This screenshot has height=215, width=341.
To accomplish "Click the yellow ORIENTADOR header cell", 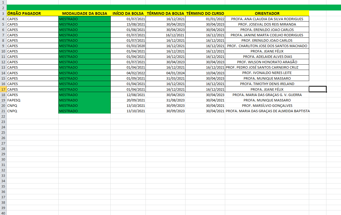I will point(267,13).
